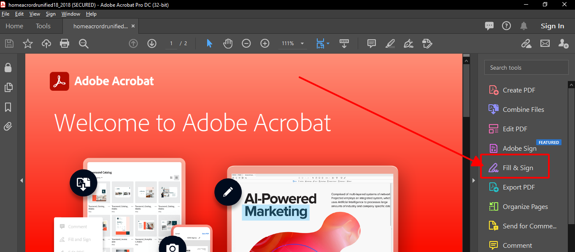This screenshot has height=252, width=575.
Task: Open the Bookmarks panel icon
Action: [8, 107]
